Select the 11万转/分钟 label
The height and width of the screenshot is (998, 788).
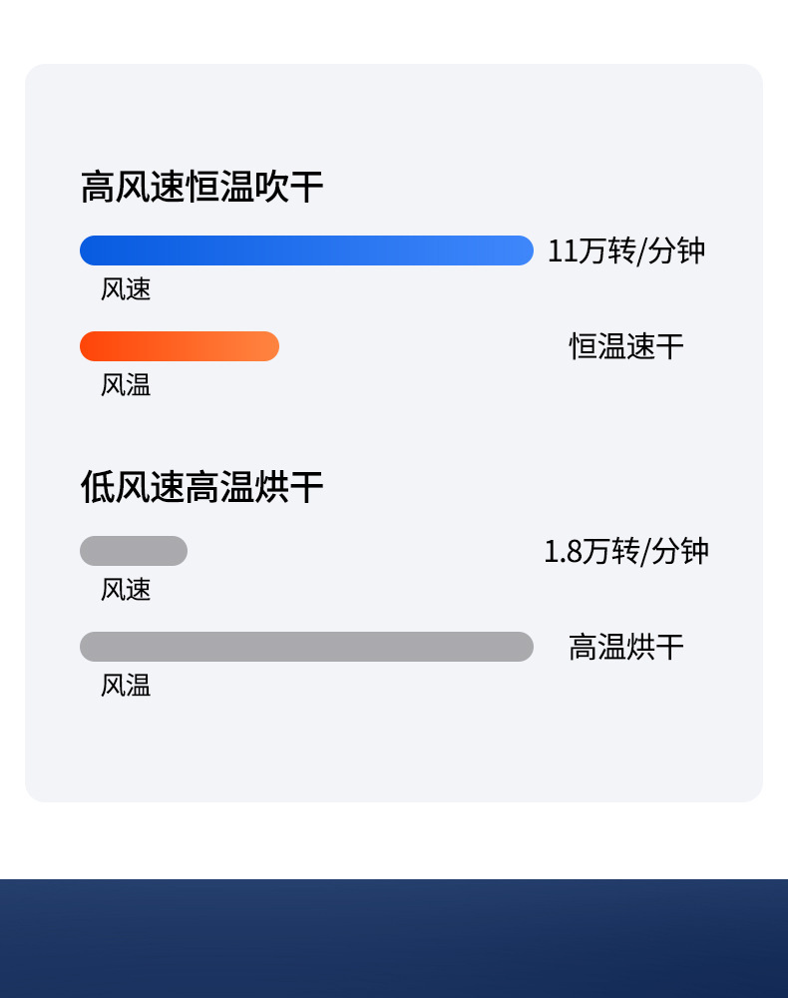pyautogui.click(x=626, y=250)
